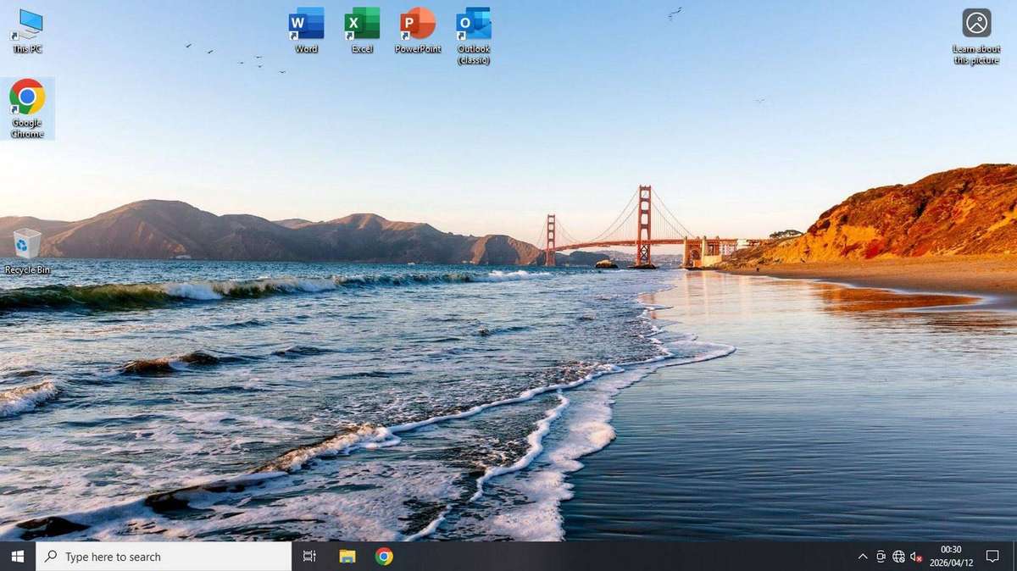Open the notification Action Center

992,557
